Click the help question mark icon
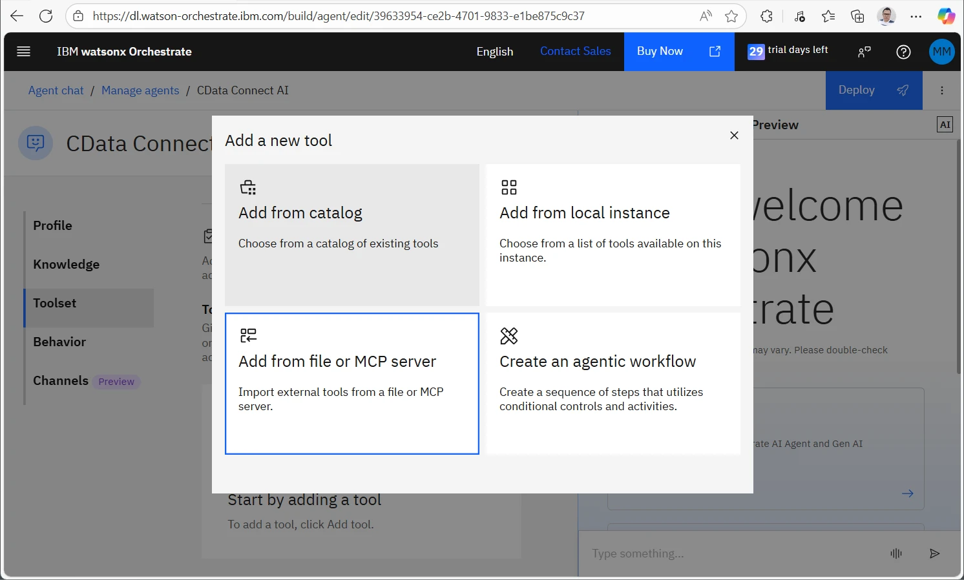 point(903,52)
